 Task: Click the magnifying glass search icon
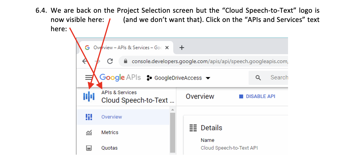tap(258, 78)
